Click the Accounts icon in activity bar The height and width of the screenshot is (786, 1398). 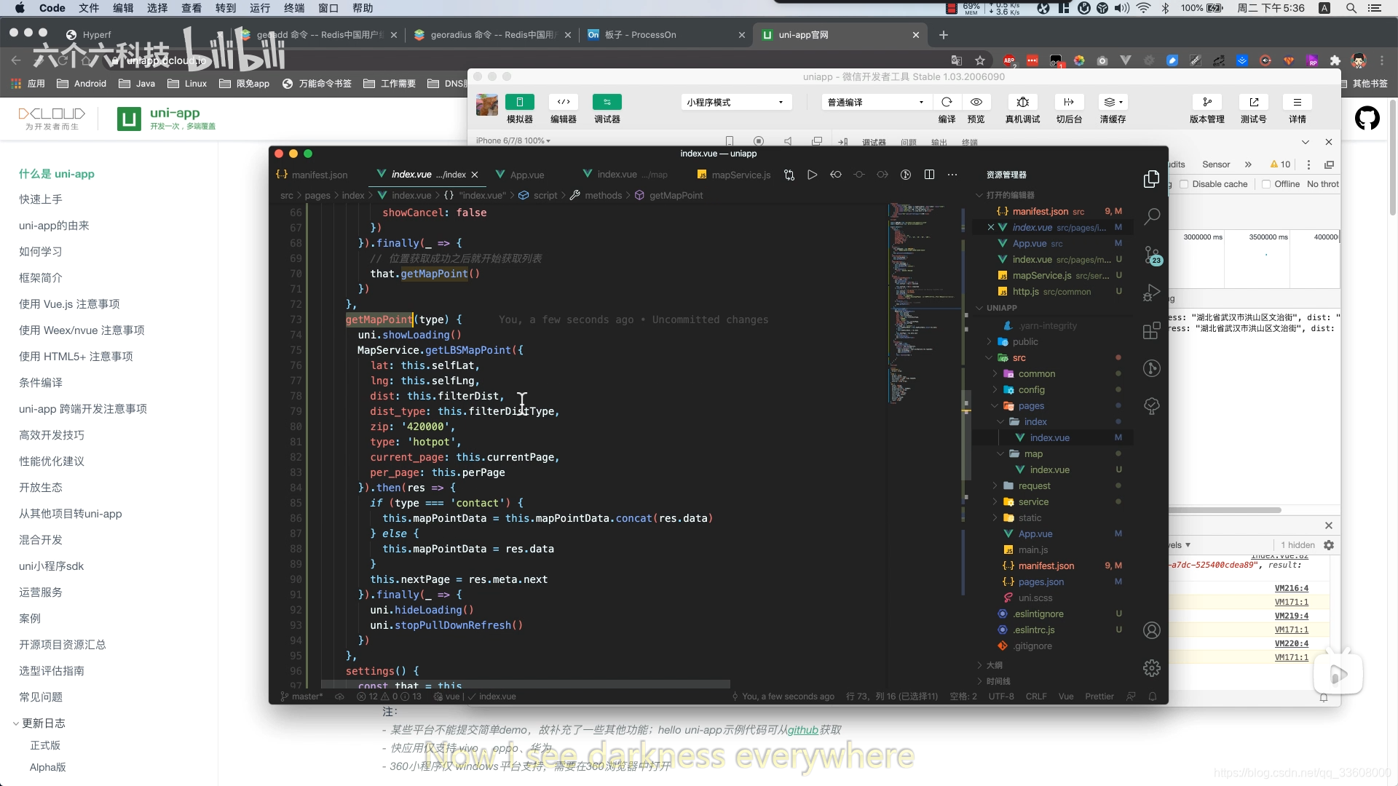tap(1151, 630)
